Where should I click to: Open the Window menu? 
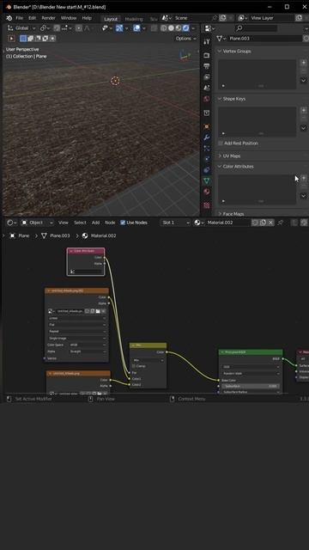[x=69, y=18]
